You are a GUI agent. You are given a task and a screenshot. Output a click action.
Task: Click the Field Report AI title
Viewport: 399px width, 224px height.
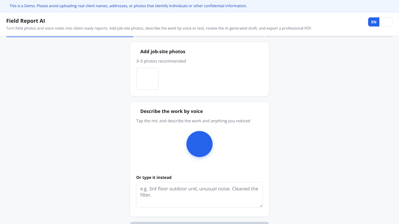[x=26, y=21]
